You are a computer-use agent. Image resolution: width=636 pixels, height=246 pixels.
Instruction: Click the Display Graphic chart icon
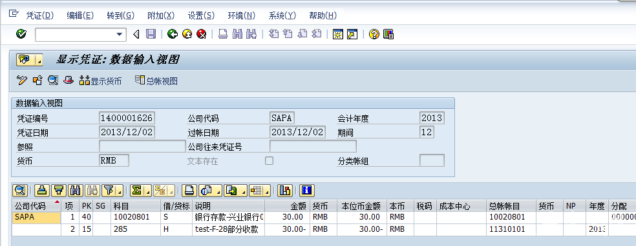click(x=285, y=190)
